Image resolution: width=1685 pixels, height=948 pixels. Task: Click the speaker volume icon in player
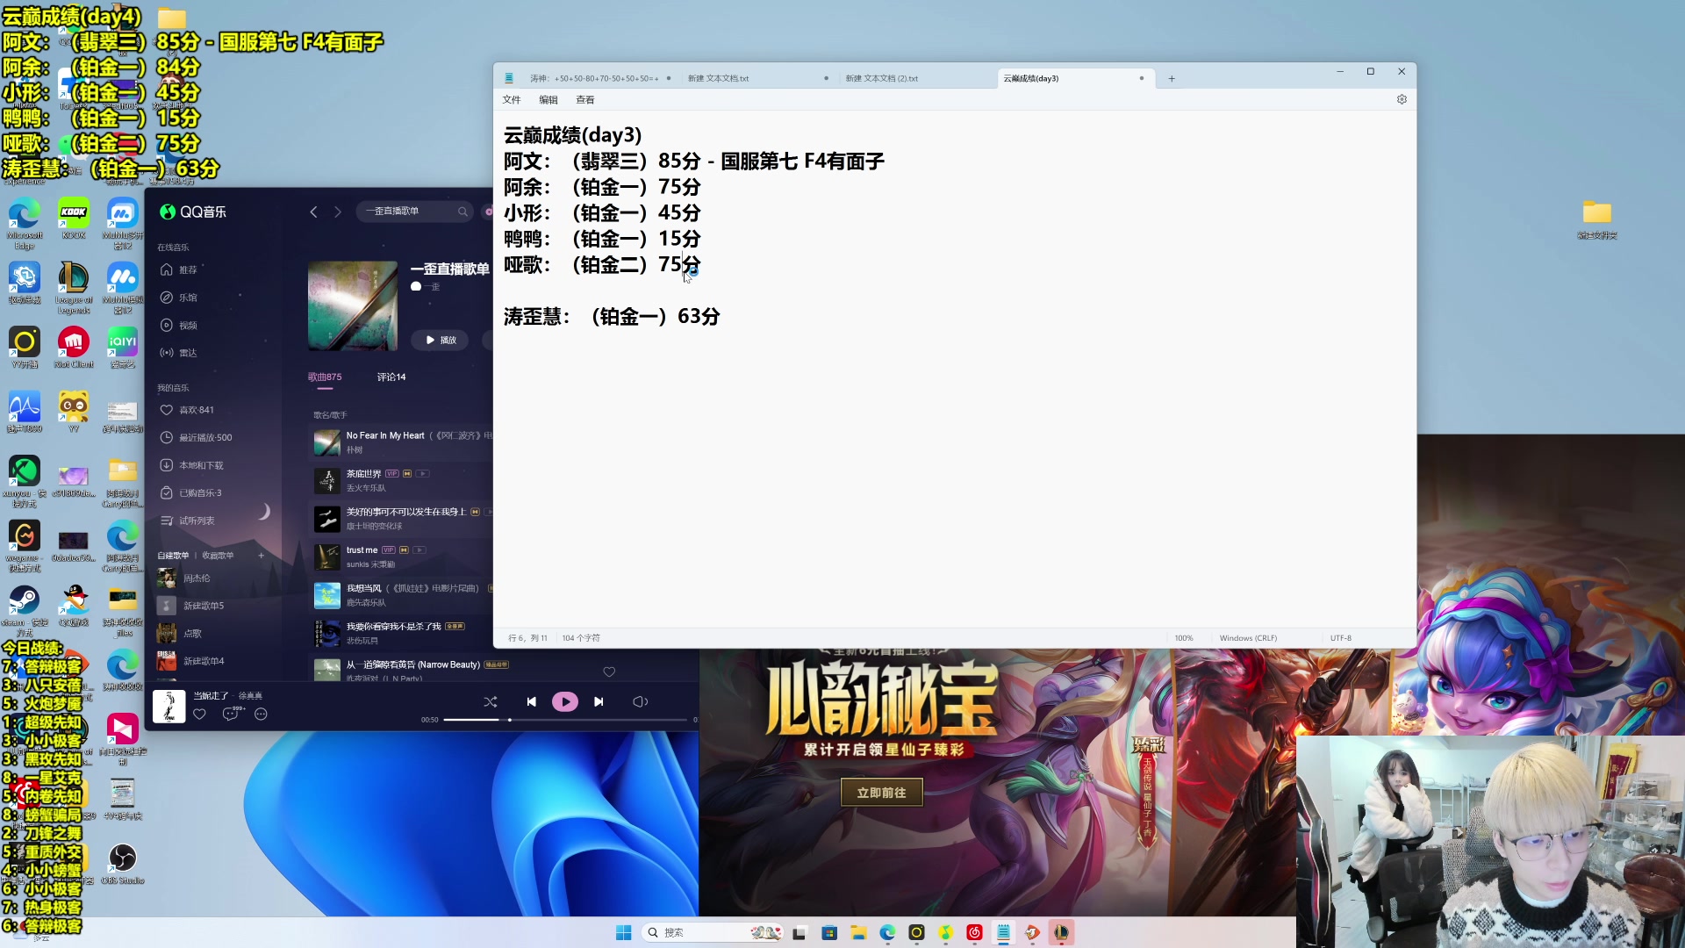tap(640, 701)
